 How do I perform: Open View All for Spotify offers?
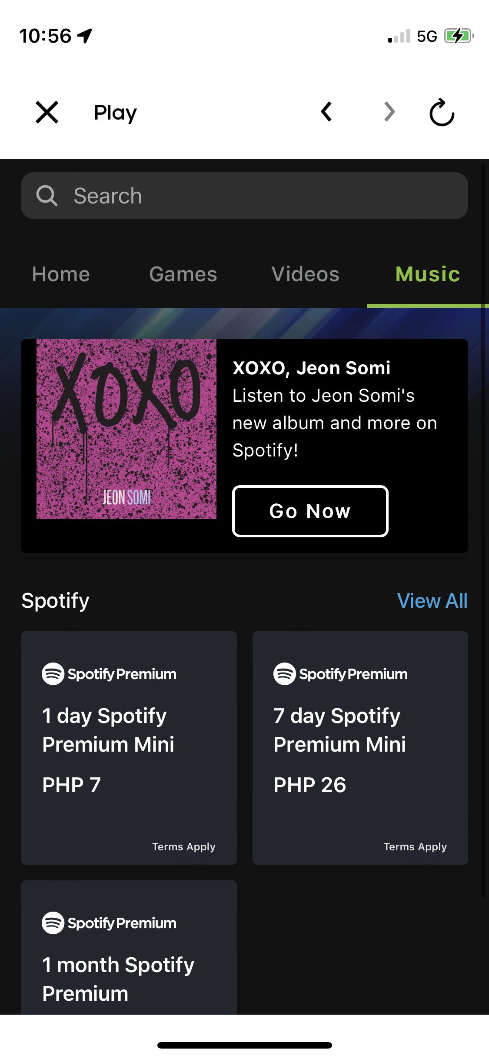click(432, 601)
